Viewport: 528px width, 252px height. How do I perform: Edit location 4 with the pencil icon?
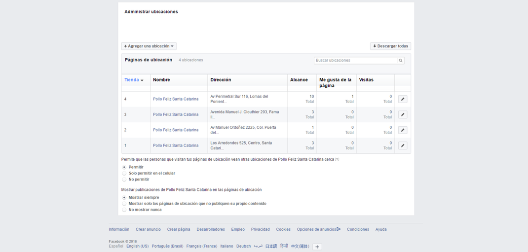(402, 99)
